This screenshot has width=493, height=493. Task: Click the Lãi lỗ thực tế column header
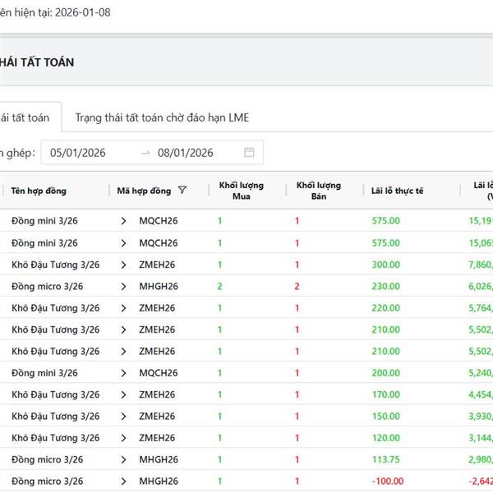point(397,191)
